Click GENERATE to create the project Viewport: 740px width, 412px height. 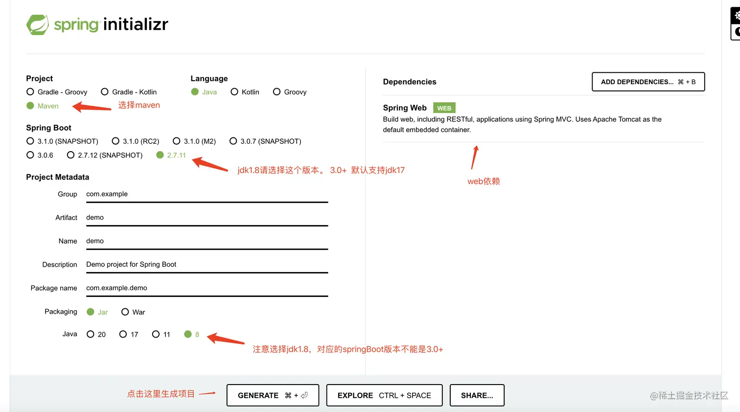coord(273,395)
